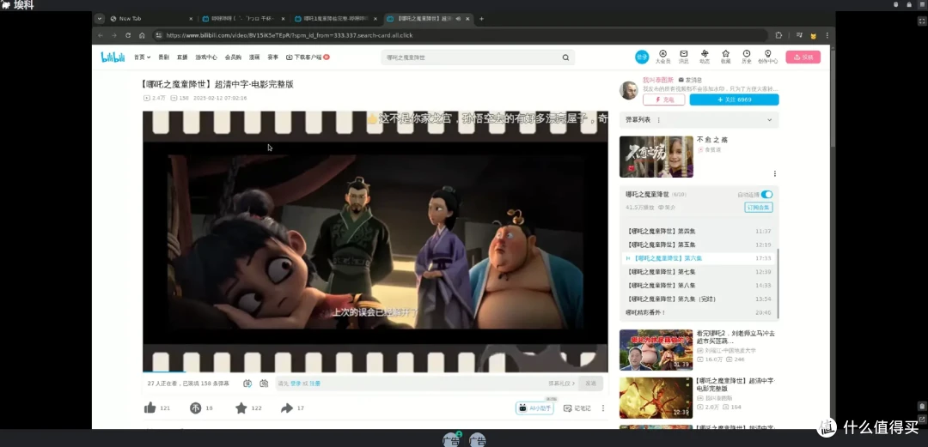Open 弹幕列表 three-dot options
The image size is (928, 447).
[659, 120]
